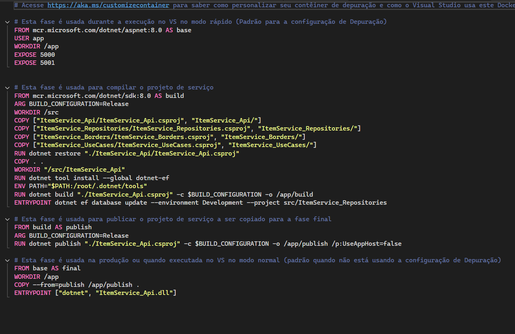Screen dimensions: 515x334
Task: Click the 'EXPOSE 5000' line
Action: 35,55
